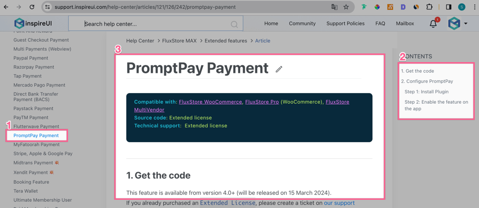Jump to Step 2: Enable the feature
The image size is (479, 208).
click(x=436, y=105)
